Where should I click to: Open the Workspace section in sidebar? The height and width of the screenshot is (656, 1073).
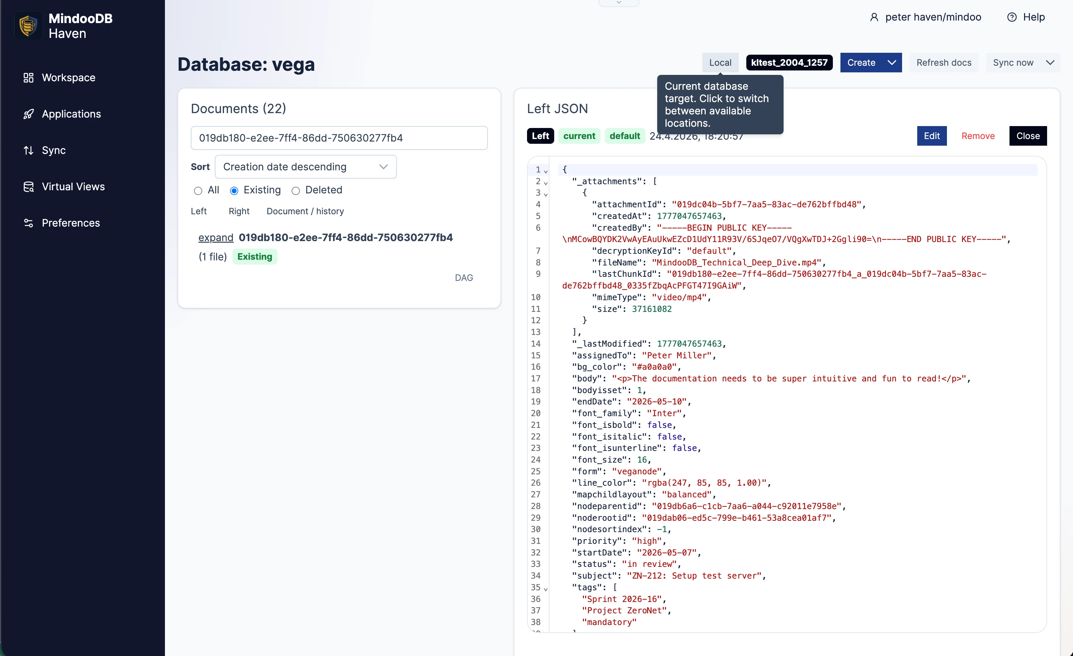click(x=68, y=77)
